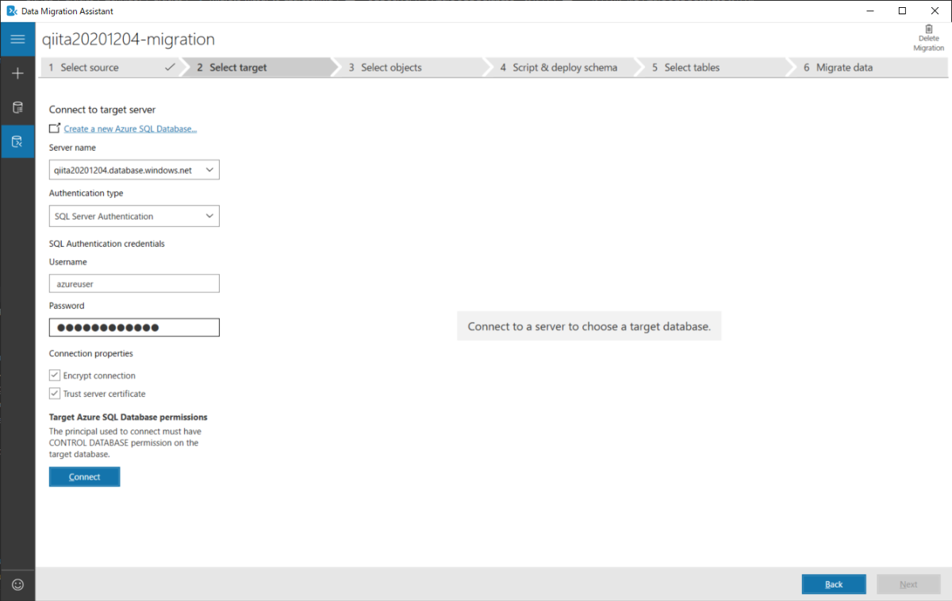Click the Target Azure SQL Database permissions heading
The image size is (952, 601).
tap(129, 417)
